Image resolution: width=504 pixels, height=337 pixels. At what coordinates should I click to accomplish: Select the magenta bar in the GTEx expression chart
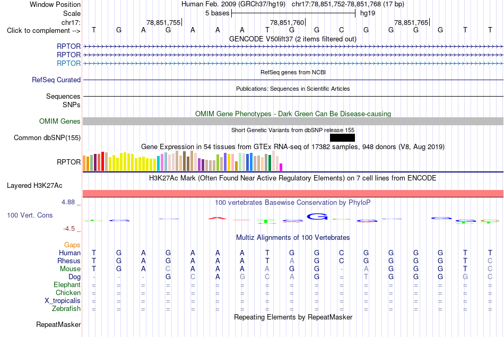coord(281,167)
